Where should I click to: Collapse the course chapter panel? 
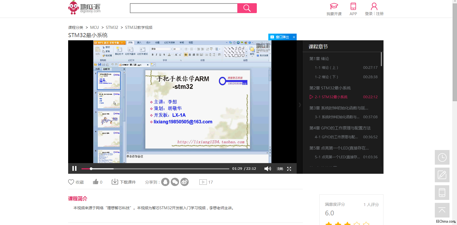(300, 105)
